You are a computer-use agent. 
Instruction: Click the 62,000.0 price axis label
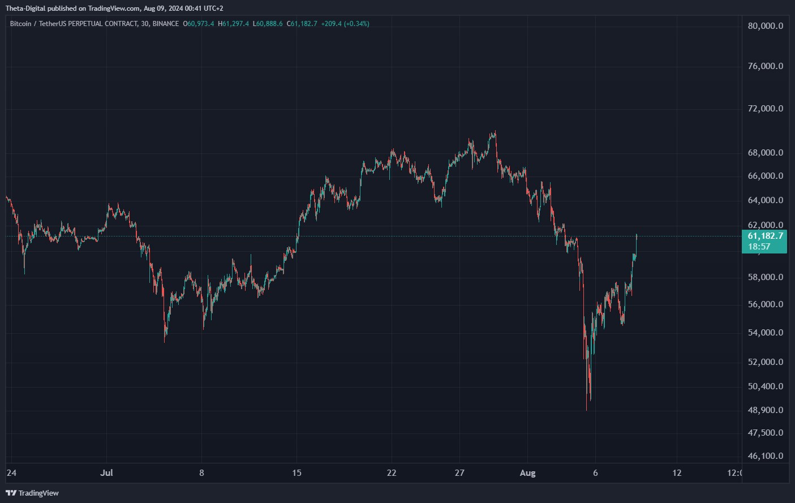point(766,225)
